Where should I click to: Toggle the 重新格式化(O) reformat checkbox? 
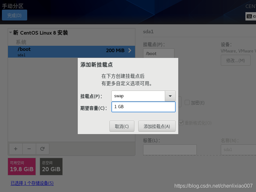point(181,122)
